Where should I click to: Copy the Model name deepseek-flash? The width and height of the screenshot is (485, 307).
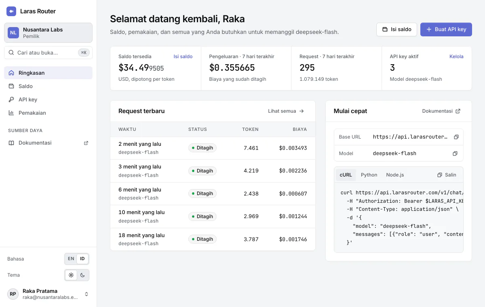455,153
